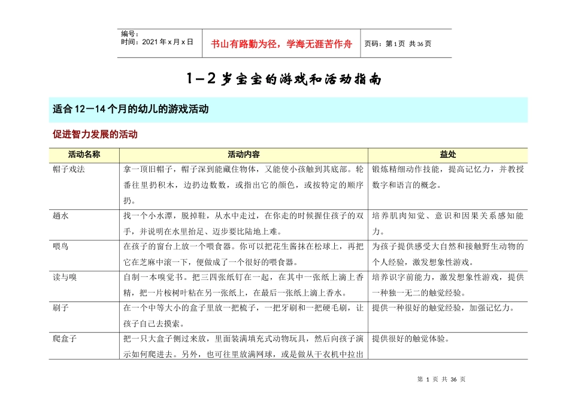Click the content line starting 在孩子的窗台上放一个喂食器
This screenshot has height=402, width=569.
click(x=243, y=246)
